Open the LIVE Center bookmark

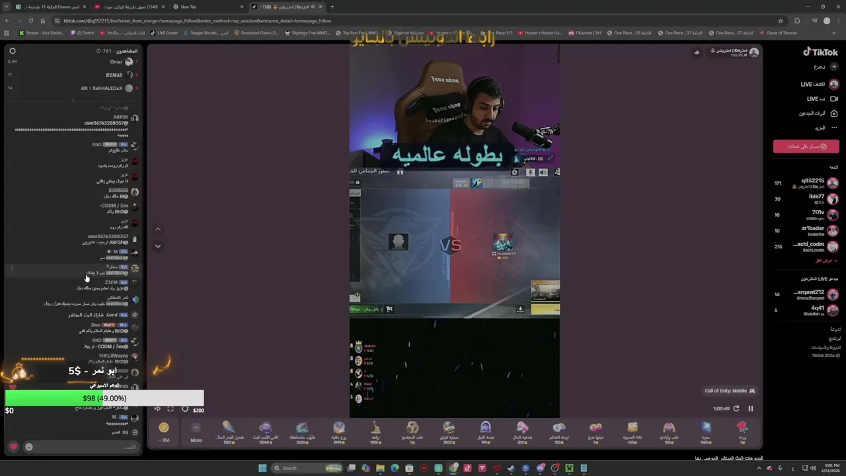(x=164, y=32)
